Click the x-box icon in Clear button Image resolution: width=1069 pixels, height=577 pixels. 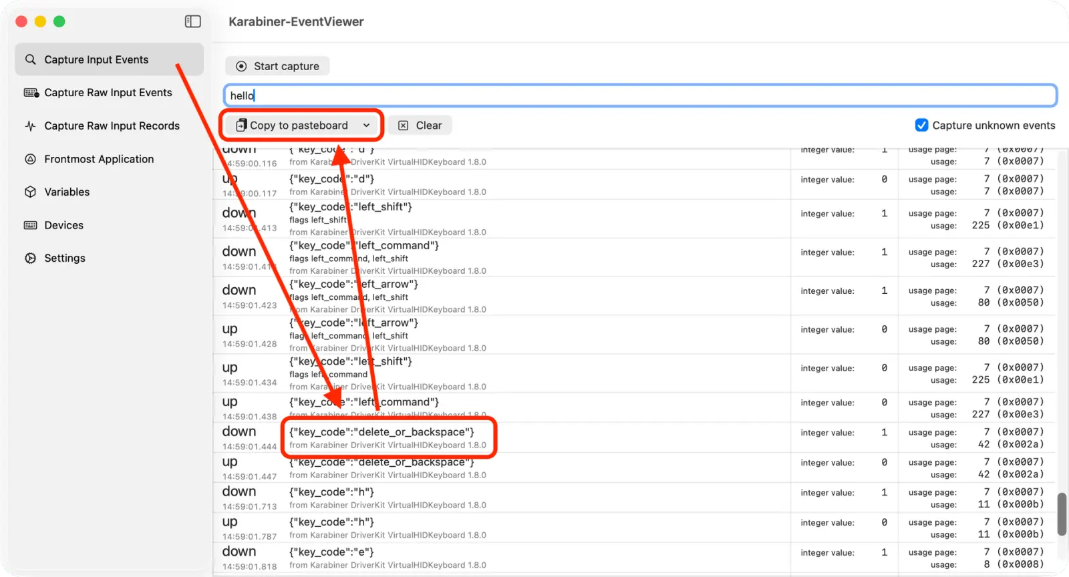coord(404,126)
